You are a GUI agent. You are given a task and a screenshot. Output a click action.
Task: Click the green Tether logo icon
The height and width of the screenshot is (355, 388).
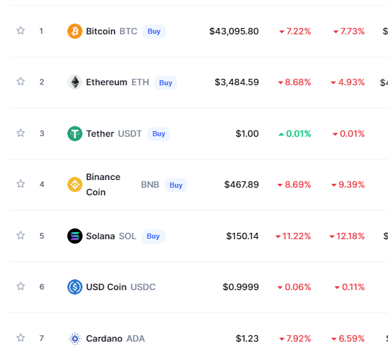coord(75,134)
